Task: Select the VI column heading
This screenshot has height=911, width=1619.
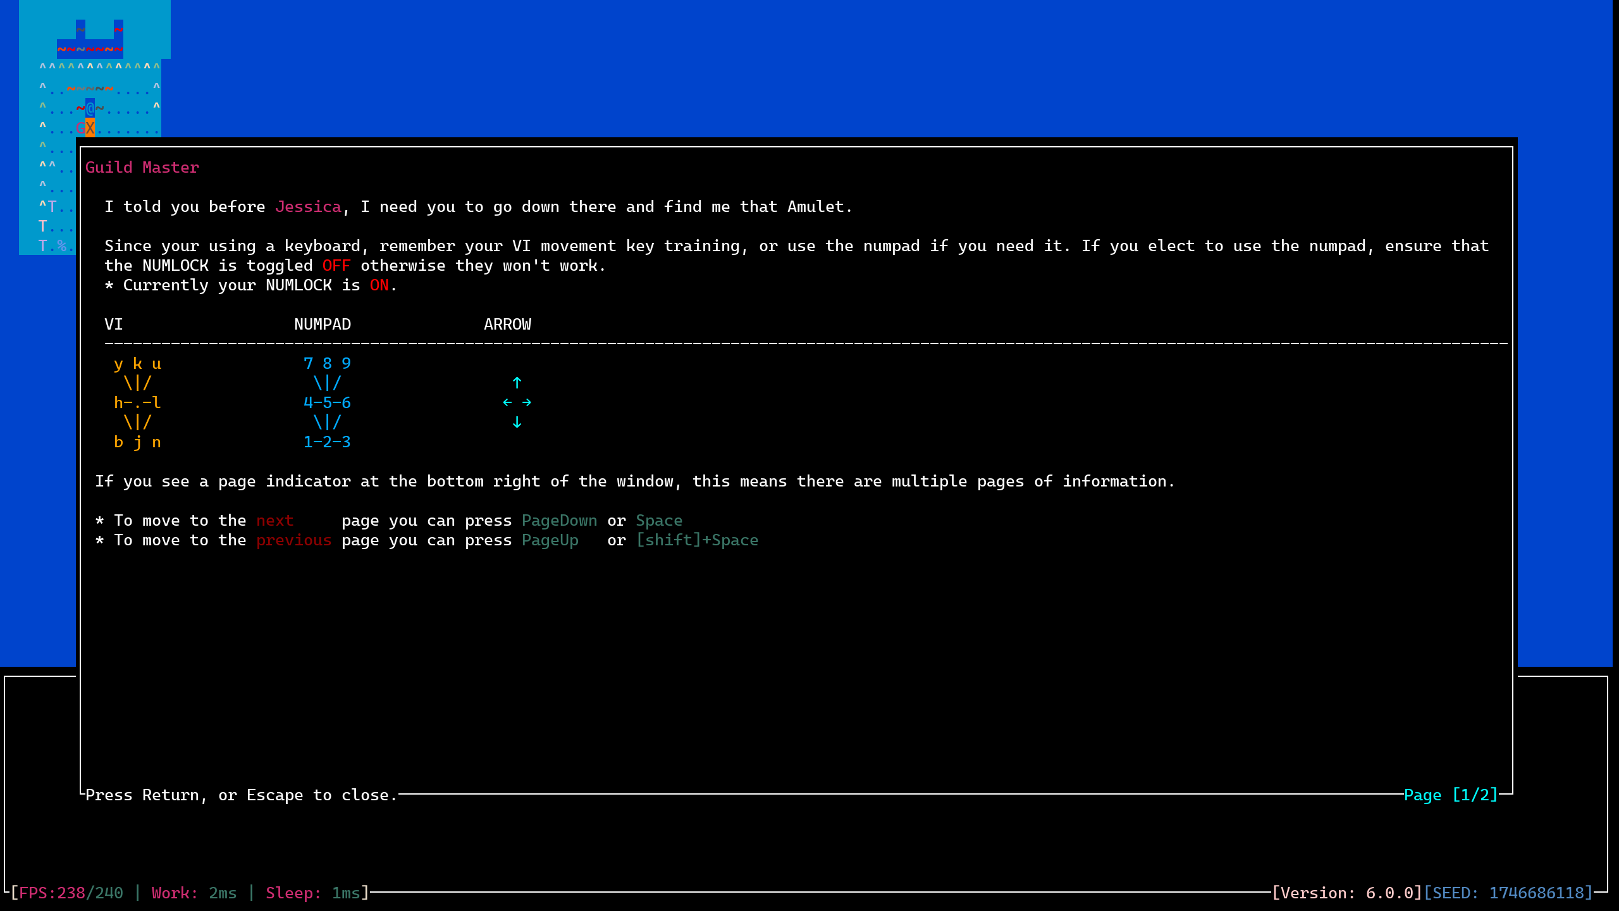Action: click(x=113, y=325)
